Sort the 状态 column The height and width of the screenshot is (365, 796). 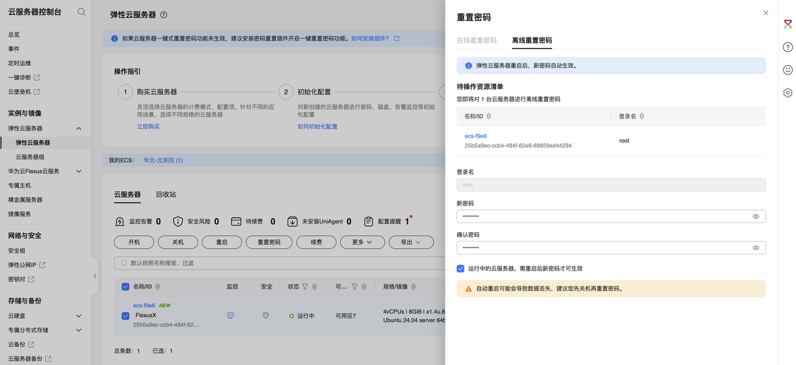pyautogui.click(x=315, y=287)
